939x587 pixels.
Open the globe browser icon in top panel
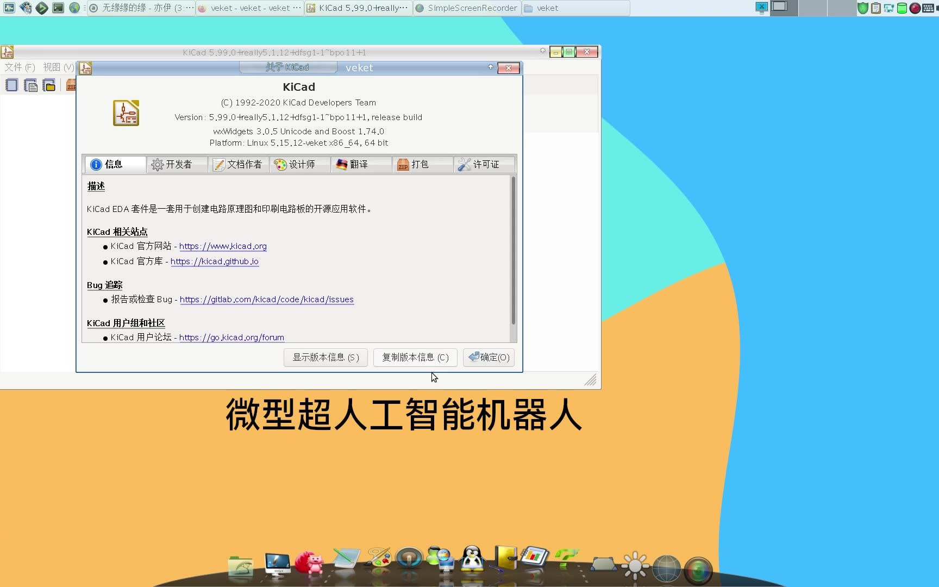click(74, 8)
